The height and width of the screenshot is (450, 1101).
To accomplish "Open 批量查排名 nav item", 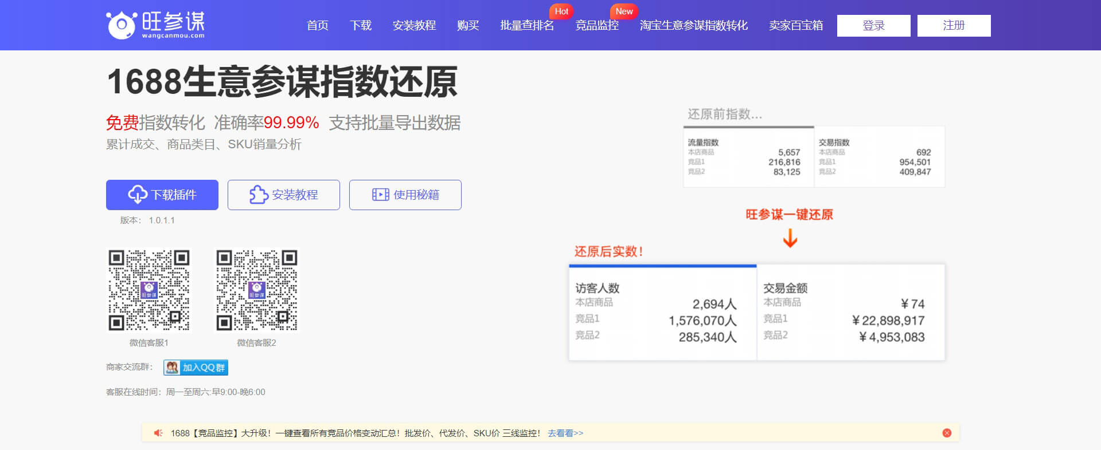I will (x=527, y=26).
